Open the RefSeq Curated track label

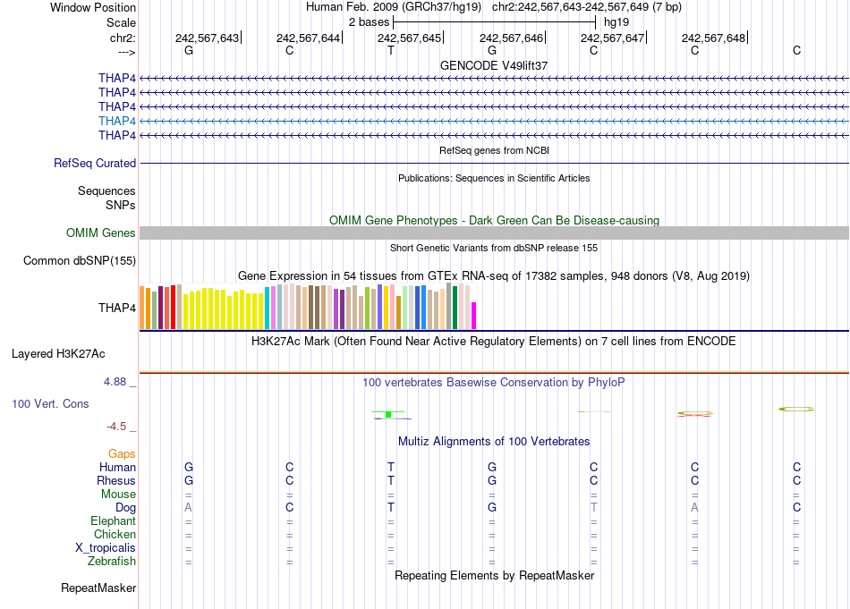pos(95,163)
